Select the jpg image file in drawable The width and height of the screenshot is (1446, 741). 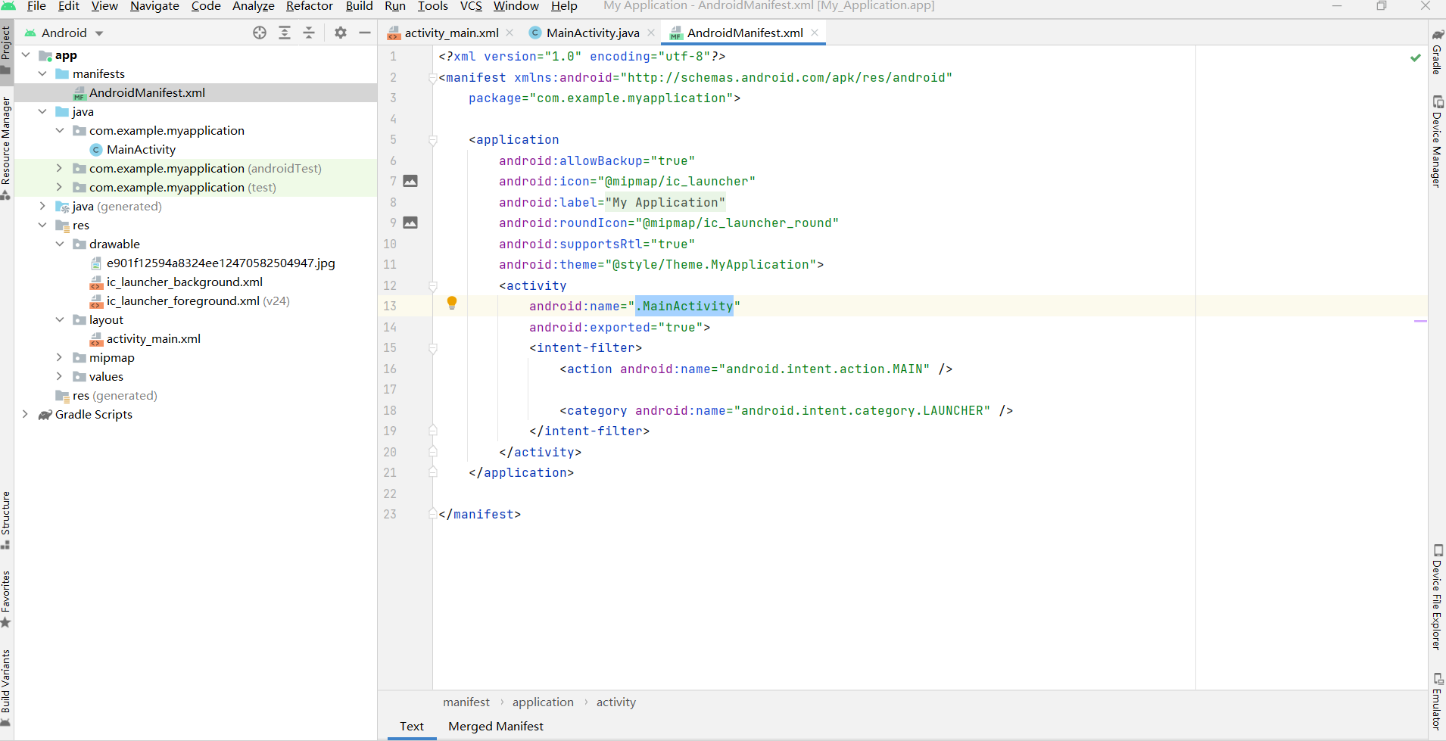220,263
